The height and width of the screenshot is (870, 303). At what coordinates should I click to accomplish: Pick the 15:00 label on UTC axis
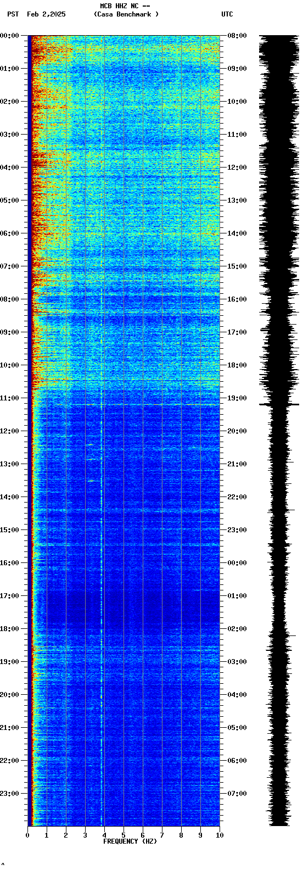(237, 266)
